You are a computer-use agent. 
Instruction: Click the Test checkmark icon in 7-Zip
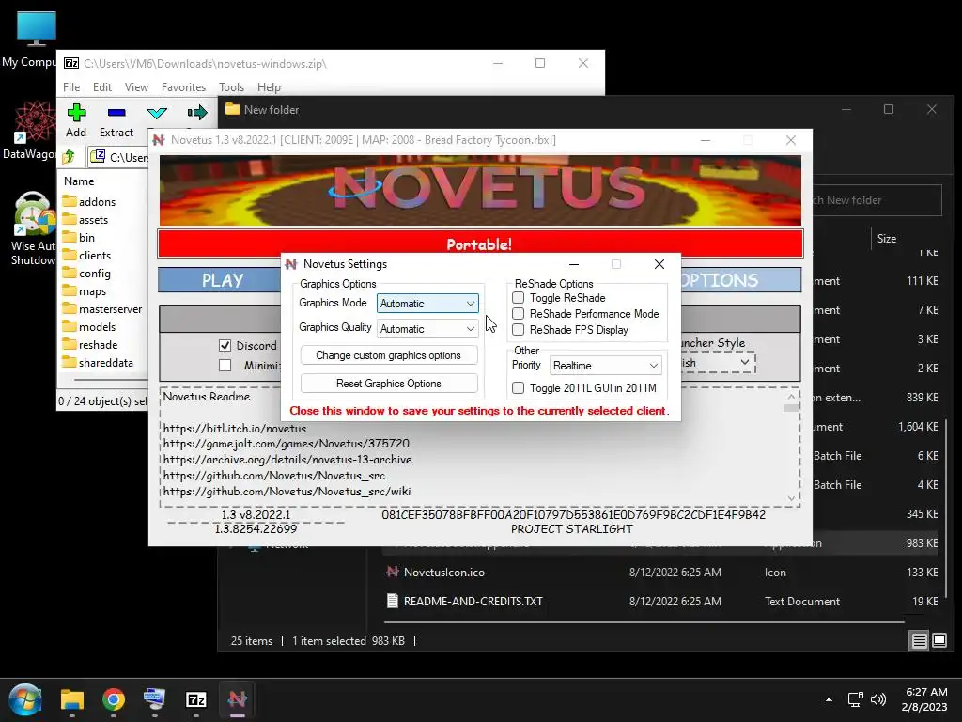[x=157, y=113]
